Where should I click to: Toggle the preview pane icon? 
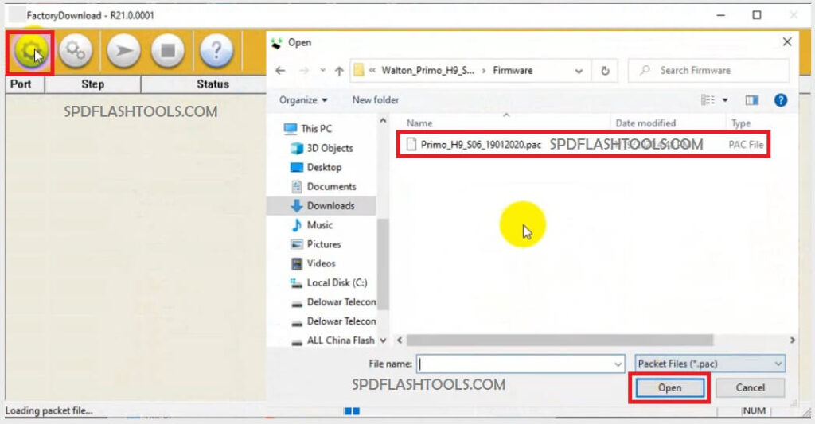coord(751,99)
